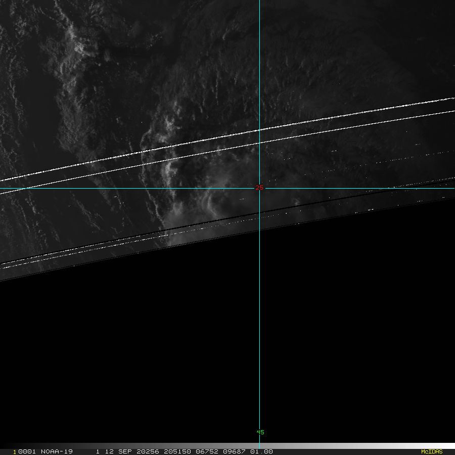Viewport: 455px width, 455px height.
Task: Click the green 45 longitude label
Action: tap(260, 432)
